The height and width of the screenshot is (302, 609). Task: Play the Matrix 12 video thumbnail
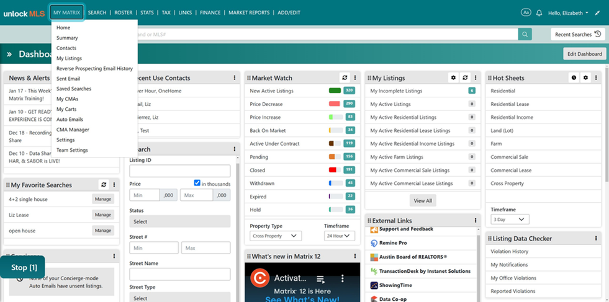click(302, 282)
